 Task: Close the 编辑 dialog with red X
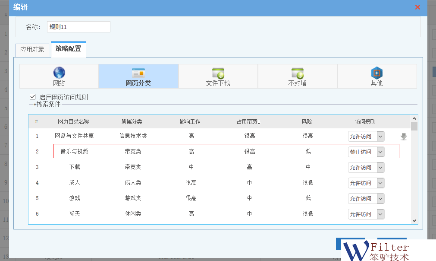[x=417, y=7]
